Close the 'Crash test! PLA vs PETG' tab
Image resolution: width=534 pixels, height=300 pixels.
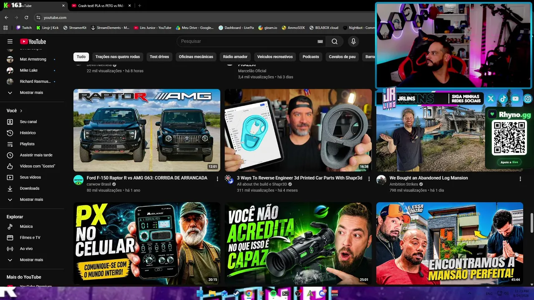tap(130, 5)
